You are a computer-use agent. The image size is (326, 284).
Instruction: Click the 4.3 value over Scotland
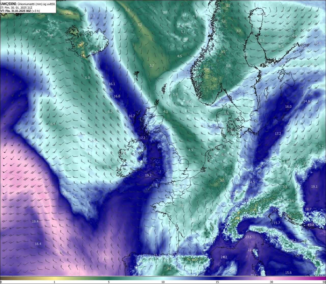pos(166,112)
